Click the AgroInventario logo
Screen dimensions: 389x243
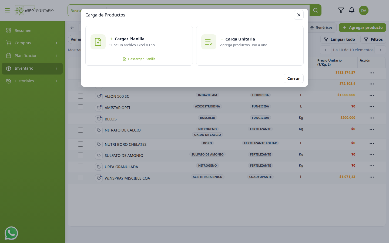click(x=34, y=10)
